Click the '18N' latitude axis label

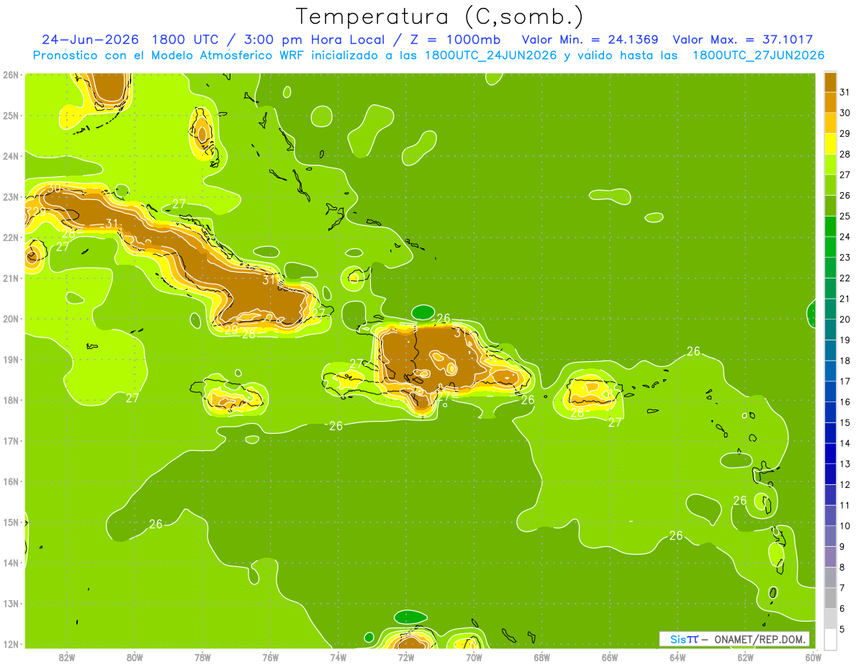[x=11, y=400]
